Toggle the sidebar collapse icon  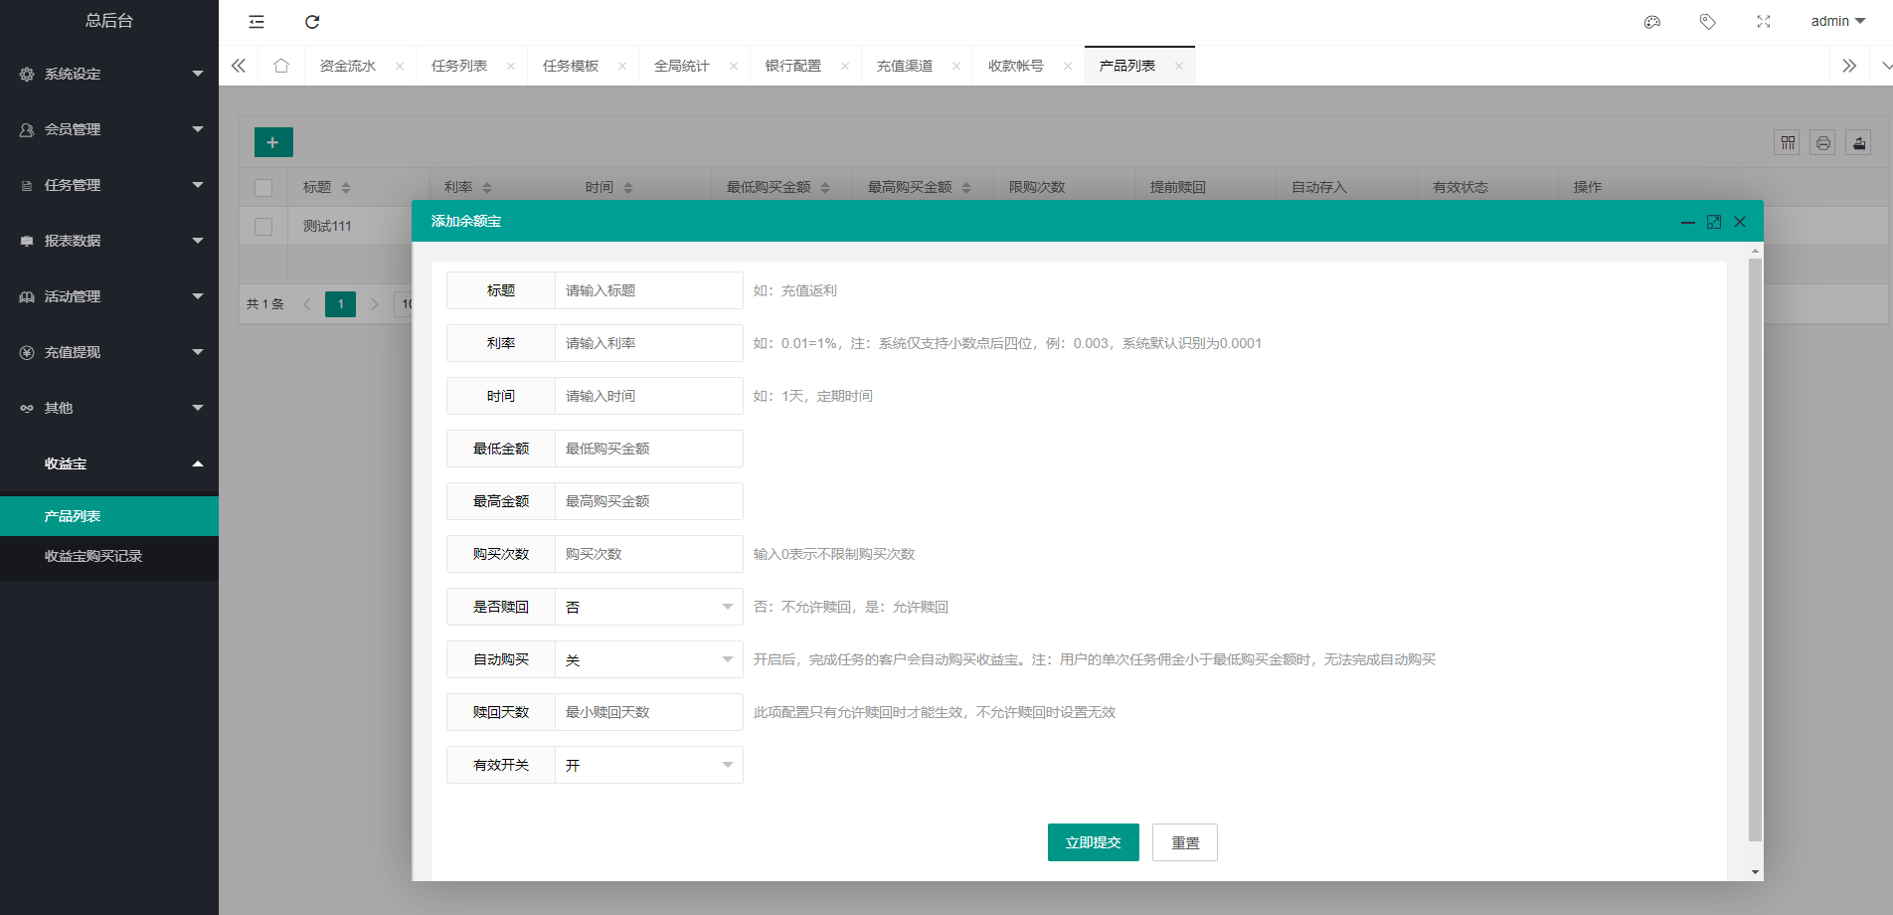click(x=257, y=22)
